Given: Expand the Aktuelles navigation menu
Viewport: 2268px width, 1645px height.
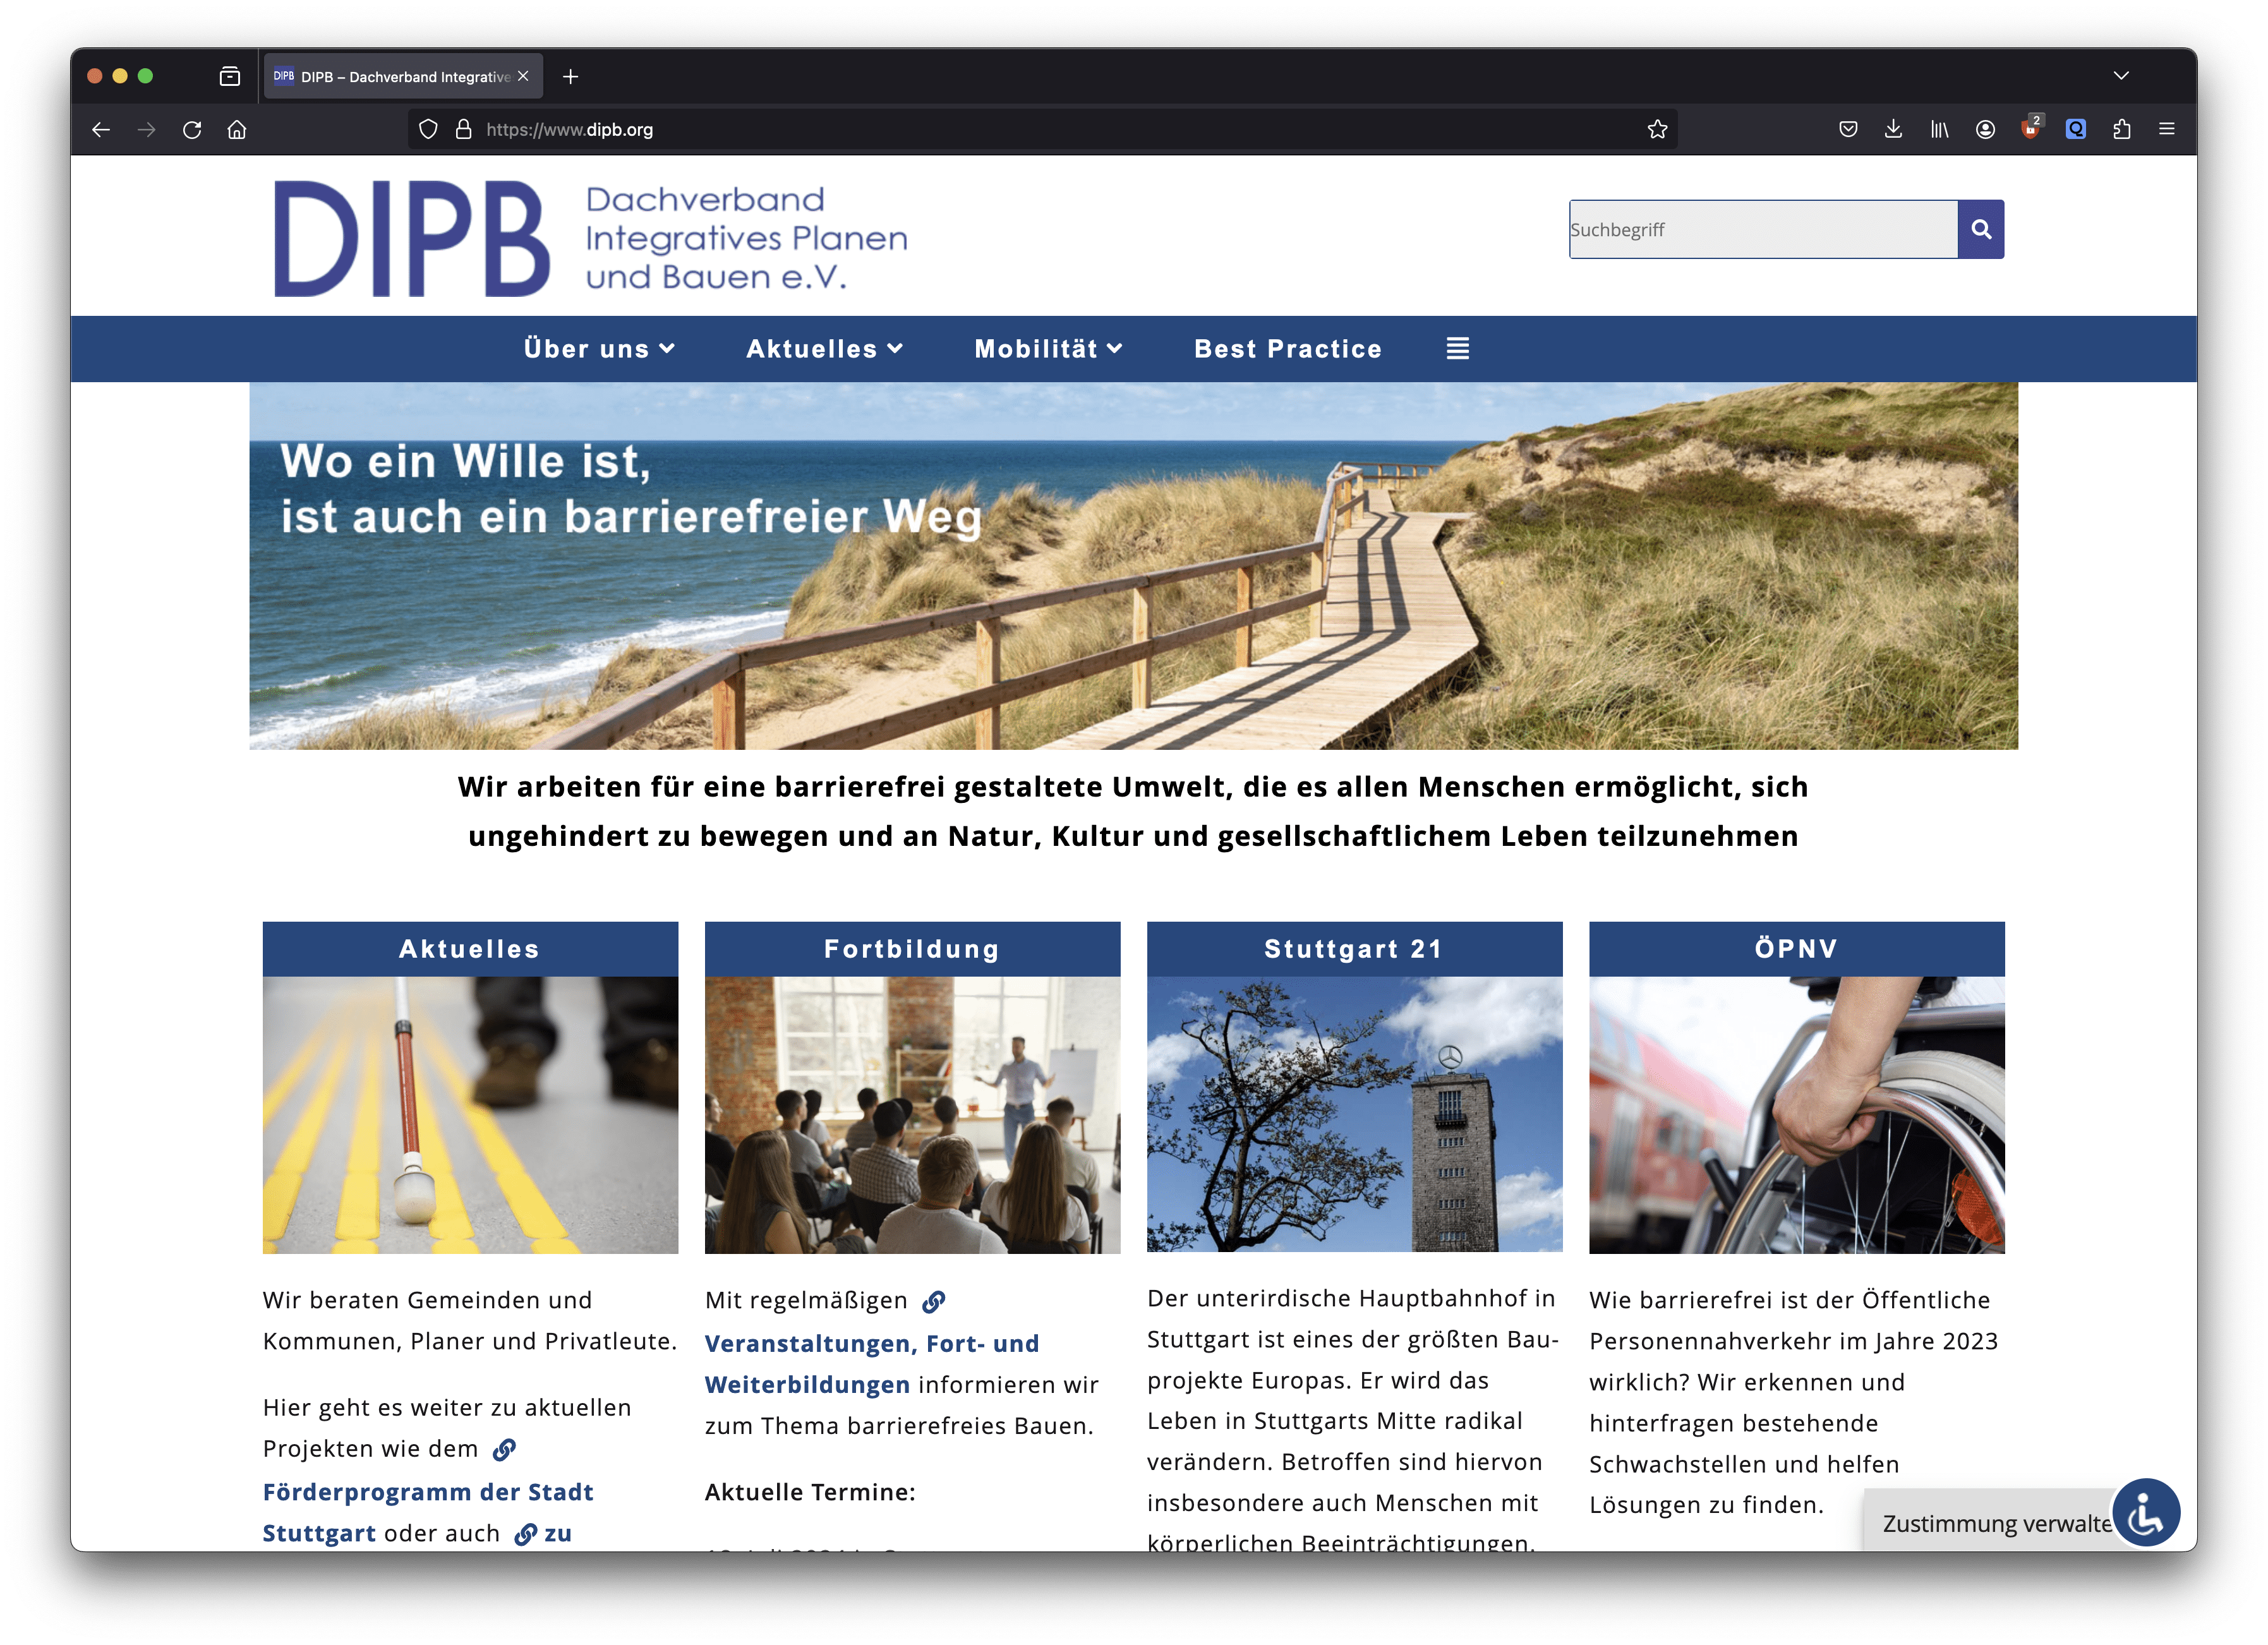Looking at the screenshot, I should click(824, 348).
